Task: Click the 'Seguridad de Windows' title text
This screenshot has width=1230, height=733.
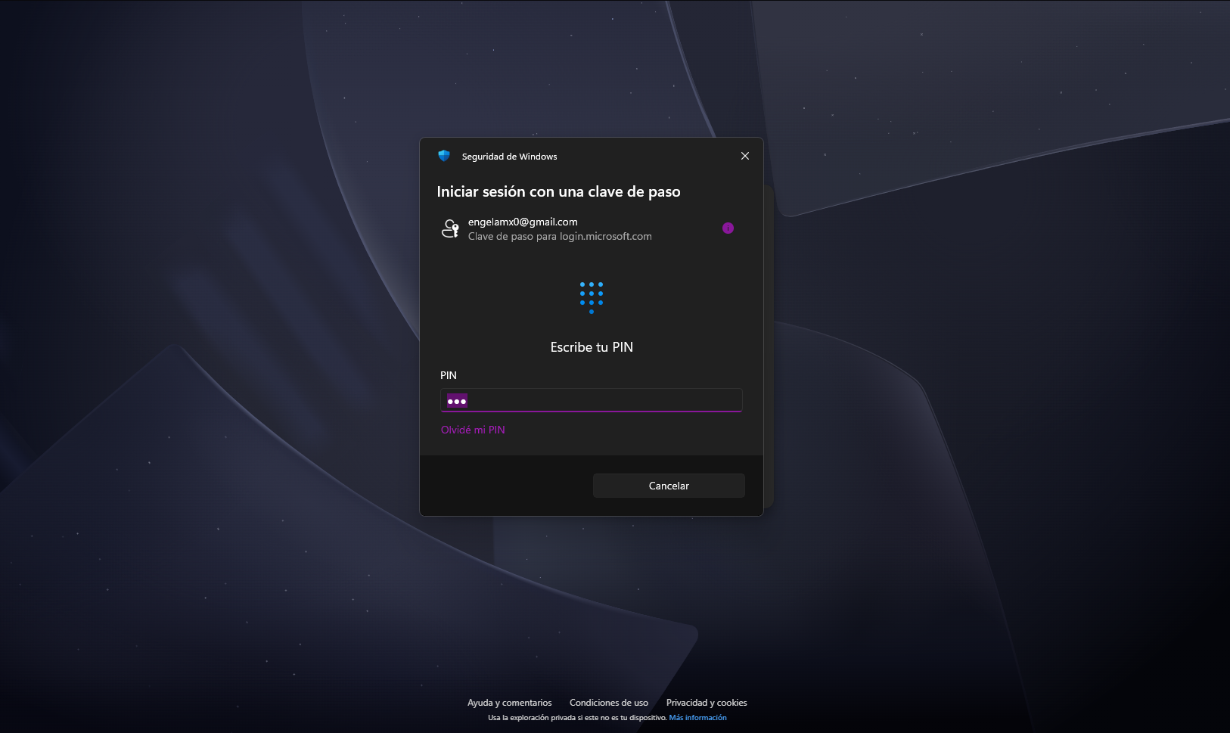Action: pos(509,157)
